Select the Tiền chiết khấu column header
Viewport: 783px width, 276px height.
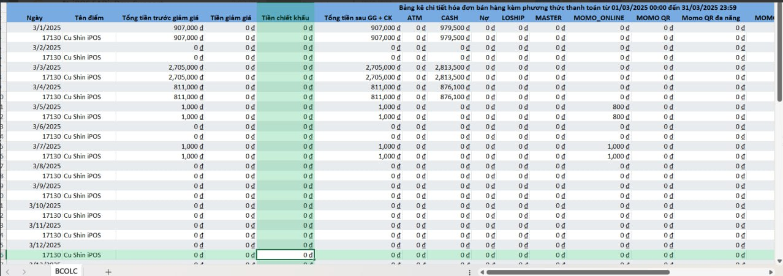coord(285,18)
